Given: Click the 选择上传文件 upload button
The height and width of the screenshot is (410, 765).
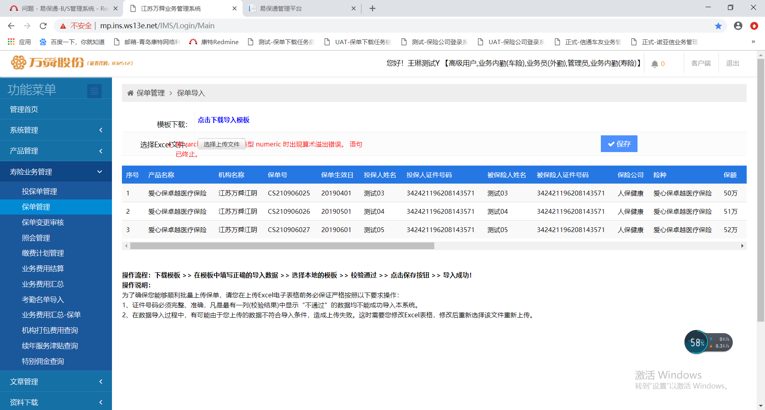Looking at the screenshot, I should pyautogui.click(x=222, y=144).
